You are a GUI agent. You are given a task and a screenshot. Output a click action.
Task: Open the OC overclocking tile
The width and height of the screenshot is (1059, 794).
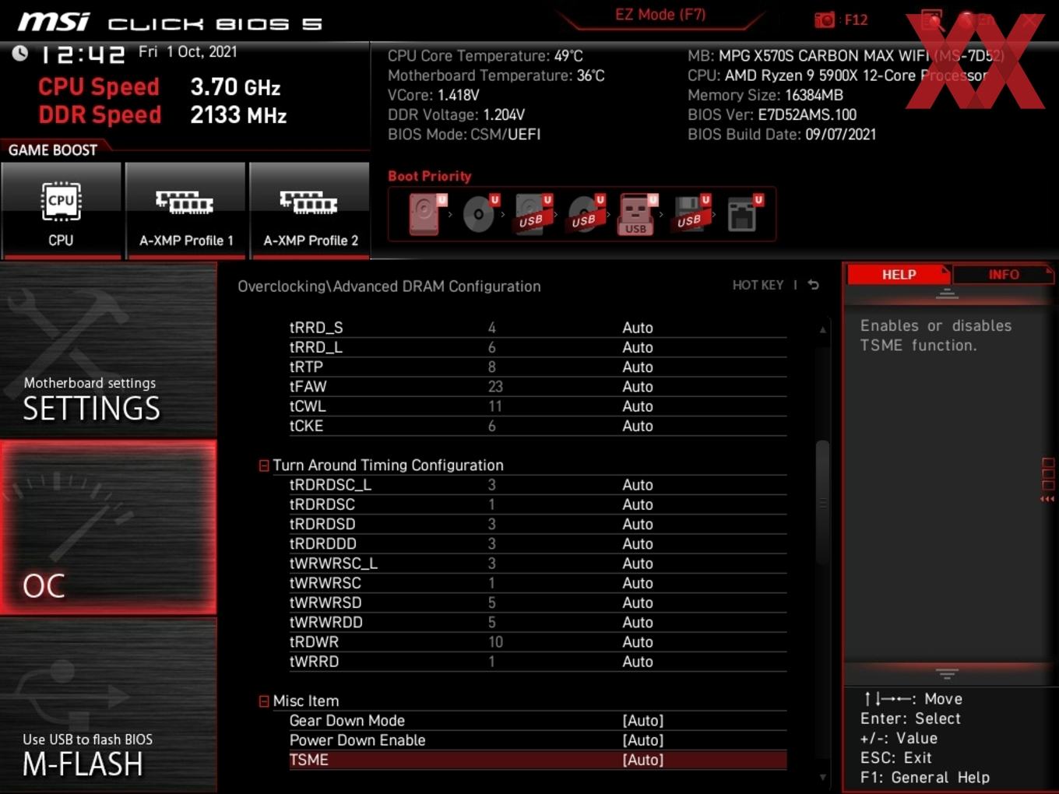[108, 528]
